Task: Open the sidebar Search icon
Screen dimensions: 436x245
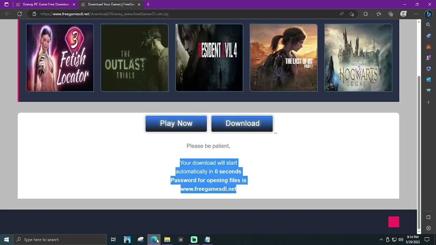Action: point(429,25)
